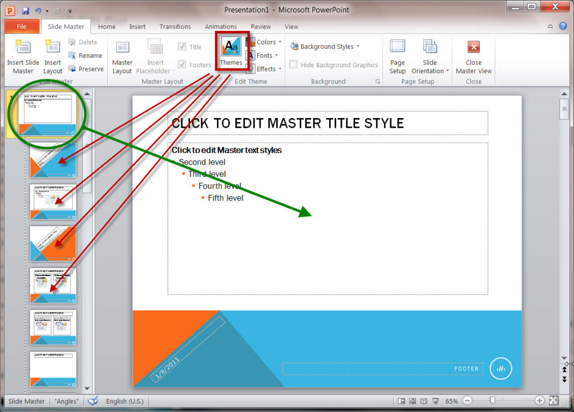Go to the next slide arrow

(564, 379)
